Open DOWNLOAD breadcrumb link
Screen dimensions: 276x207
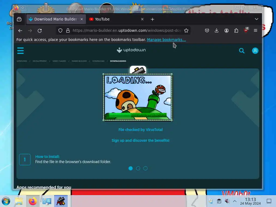(98, 61)
